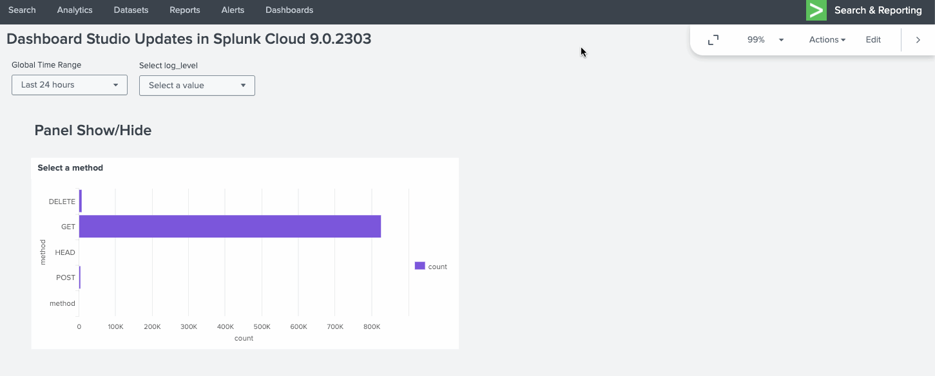Click the Edit button
The height and width of the screenshot is (376, 935).
pos(873,40)
